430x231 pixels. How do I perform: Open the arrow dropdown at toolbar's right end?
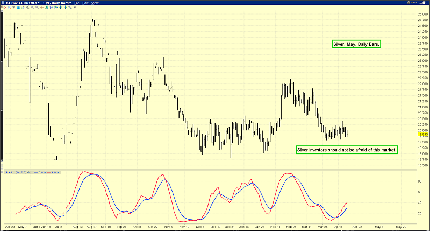click(x=75, y=7)
